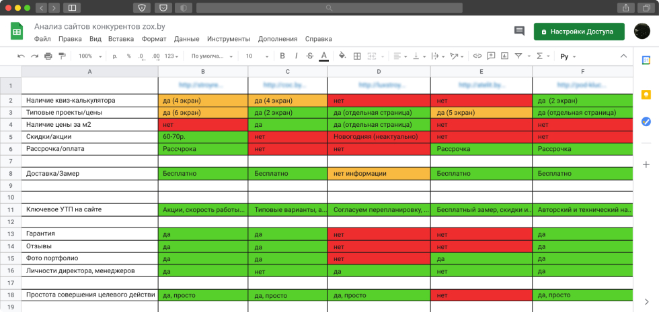Viewport: 659px width, 312px height.
Task: Click the insert link icon
Action: click(477, 56)
